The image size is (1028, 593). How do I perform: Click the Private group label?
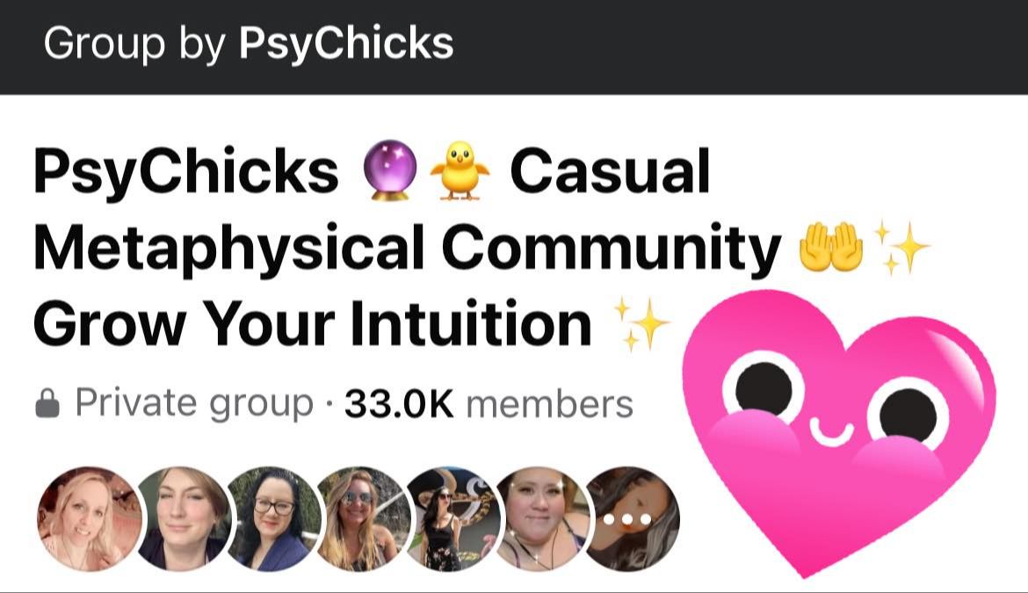coord(194,403)
